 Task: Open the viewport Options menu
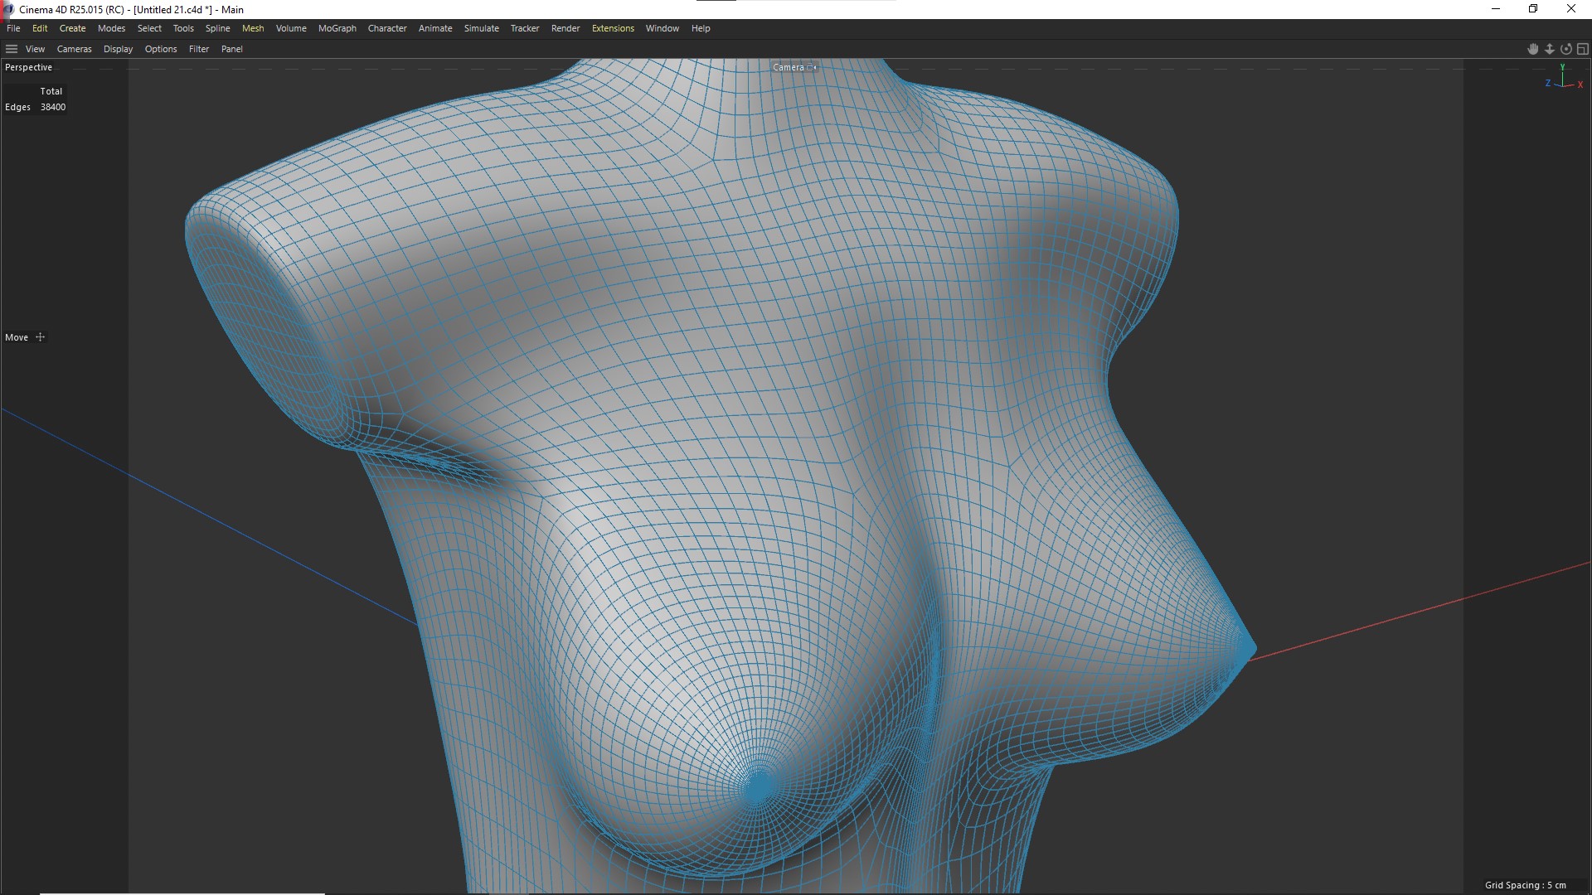[161, 49]
